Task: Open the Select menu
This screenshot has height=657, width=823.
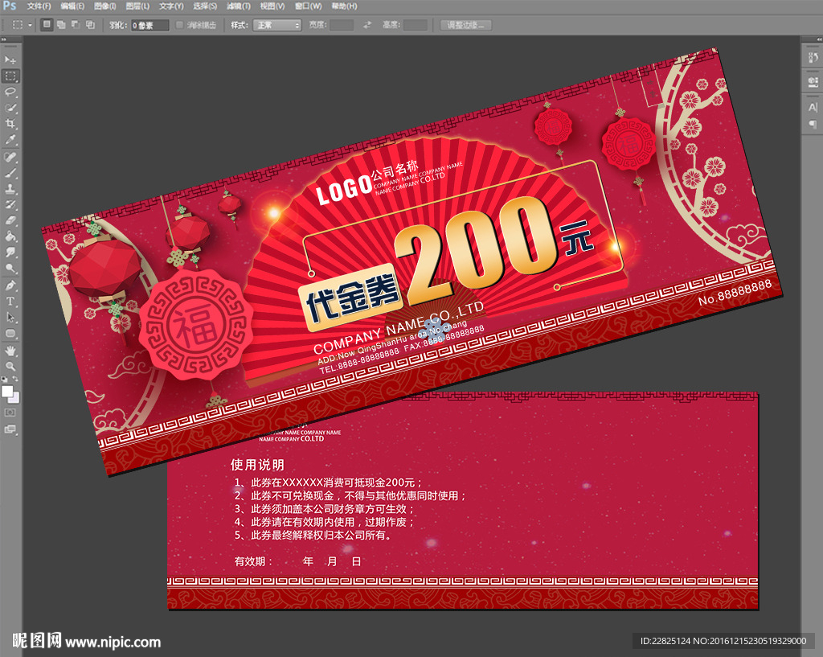Action: (205, 6)
